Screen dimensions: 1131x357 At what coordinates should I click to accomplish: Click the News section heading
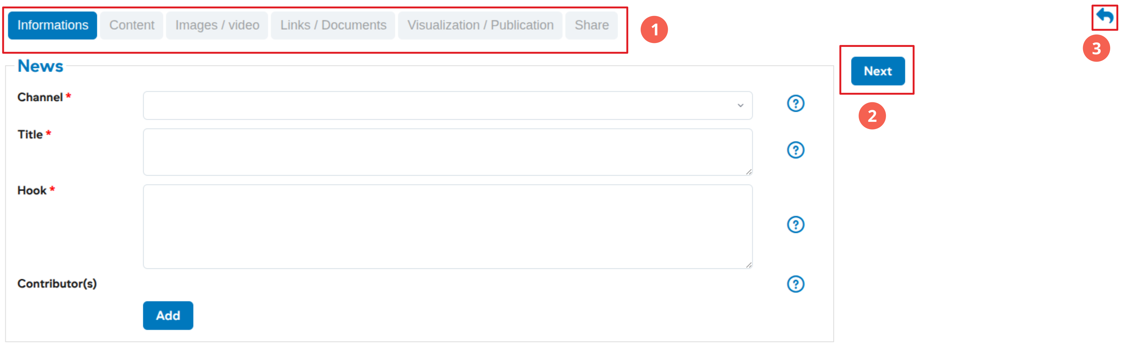40,66
